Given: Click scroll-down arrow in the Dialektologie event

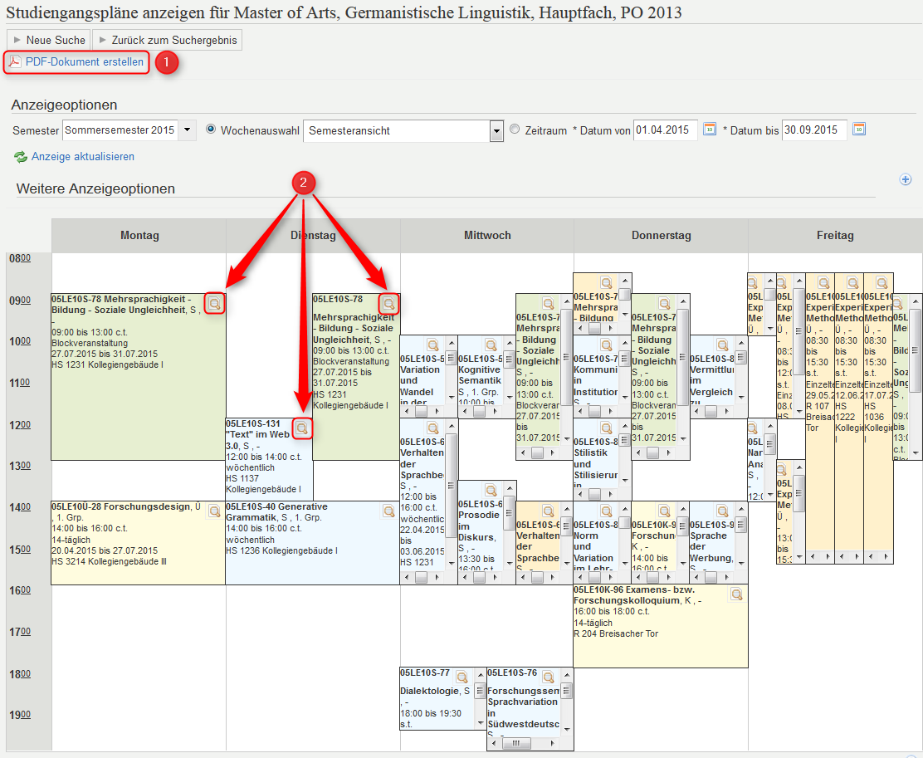Looking at the screenshot, I should [481, 723].
